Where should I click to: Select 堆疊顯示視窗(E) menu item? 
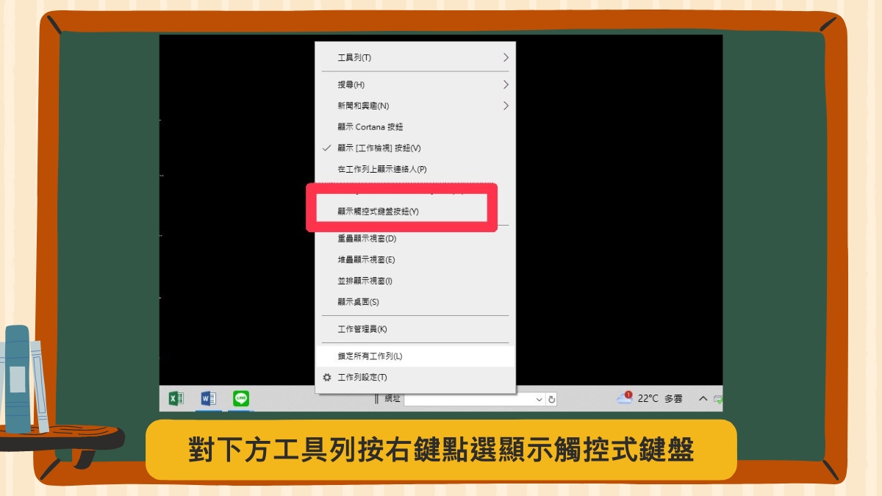(x=415, y=259)
